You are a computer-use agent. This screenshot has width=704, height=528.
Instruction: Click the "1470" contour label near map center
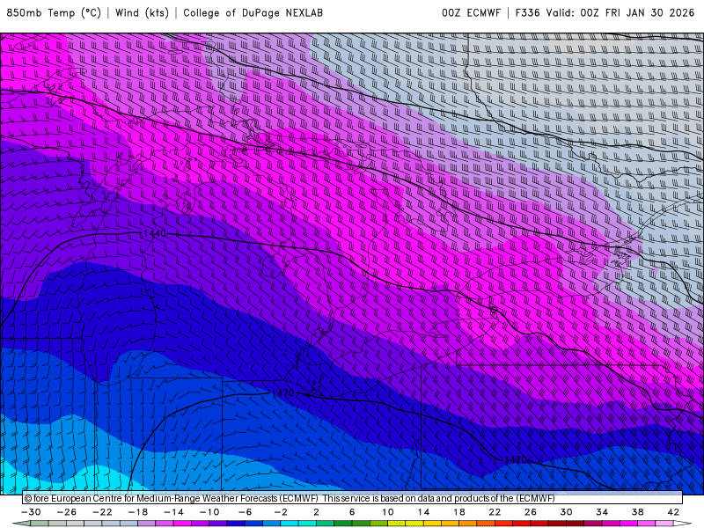coord(282,392)
